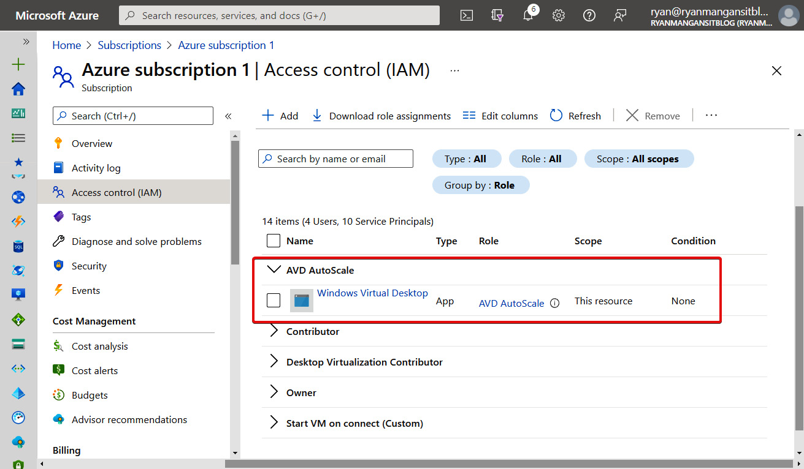The width and height of the screenshot is (804, 469).
Task: Tick the Windows Virtual Desktop row checkbox
Action: coord(274,300)
